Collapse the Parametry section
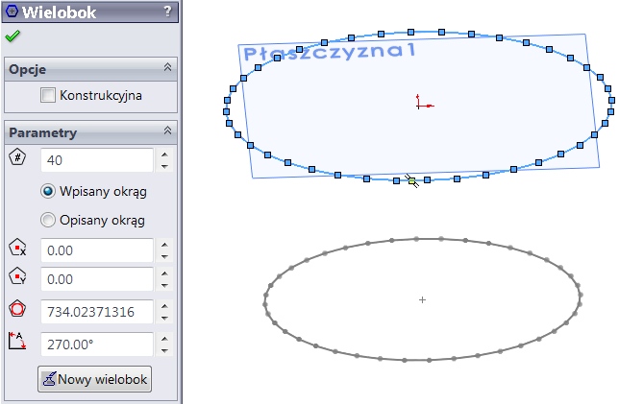 click(x=168, y=131)
